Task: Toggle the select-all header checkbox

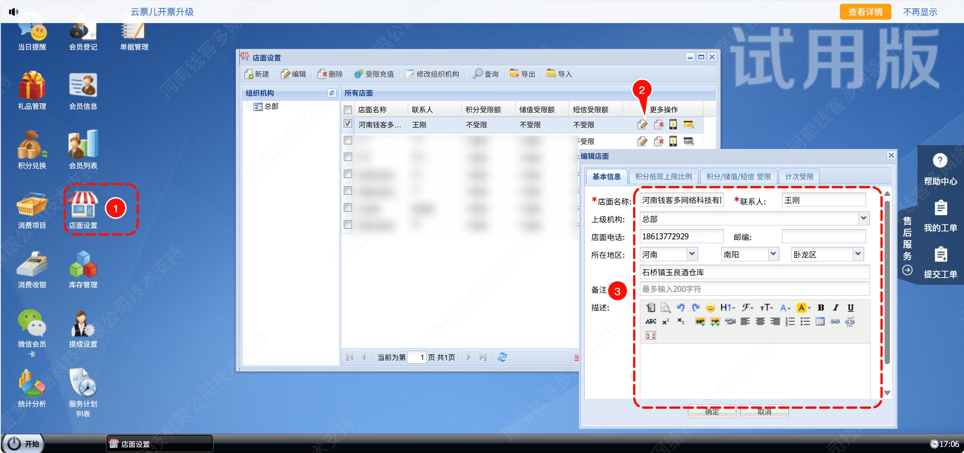Action: pyautogui.click(x=348, y=110)
